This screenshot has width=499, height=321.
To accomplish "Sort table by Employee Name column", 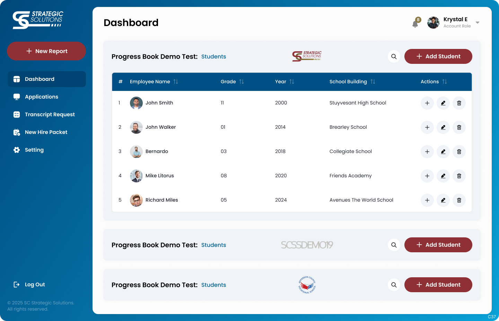I will pos(176,82).
